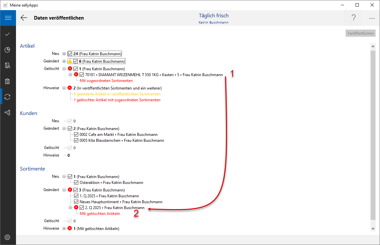Click the vertical scrollbar thumb
This screenshot has height=245, width=380.
point(373,136)
